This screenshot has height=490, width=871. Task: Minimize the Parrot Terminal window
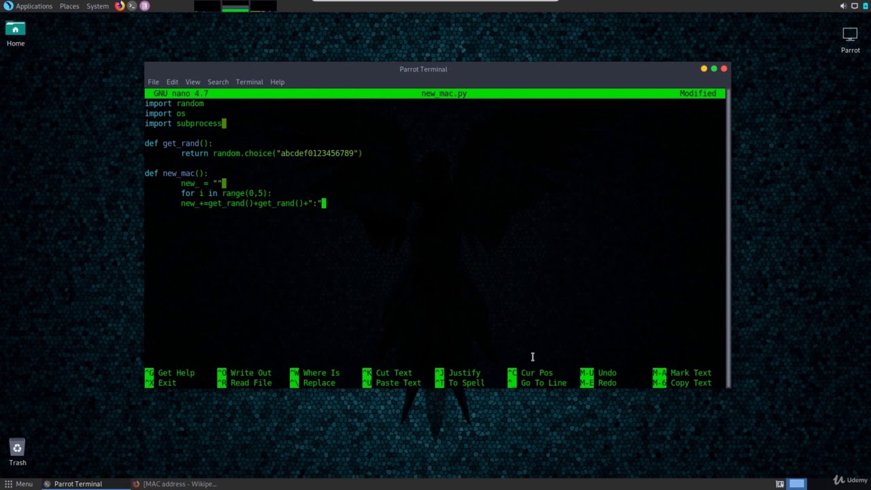pos(704,69)
